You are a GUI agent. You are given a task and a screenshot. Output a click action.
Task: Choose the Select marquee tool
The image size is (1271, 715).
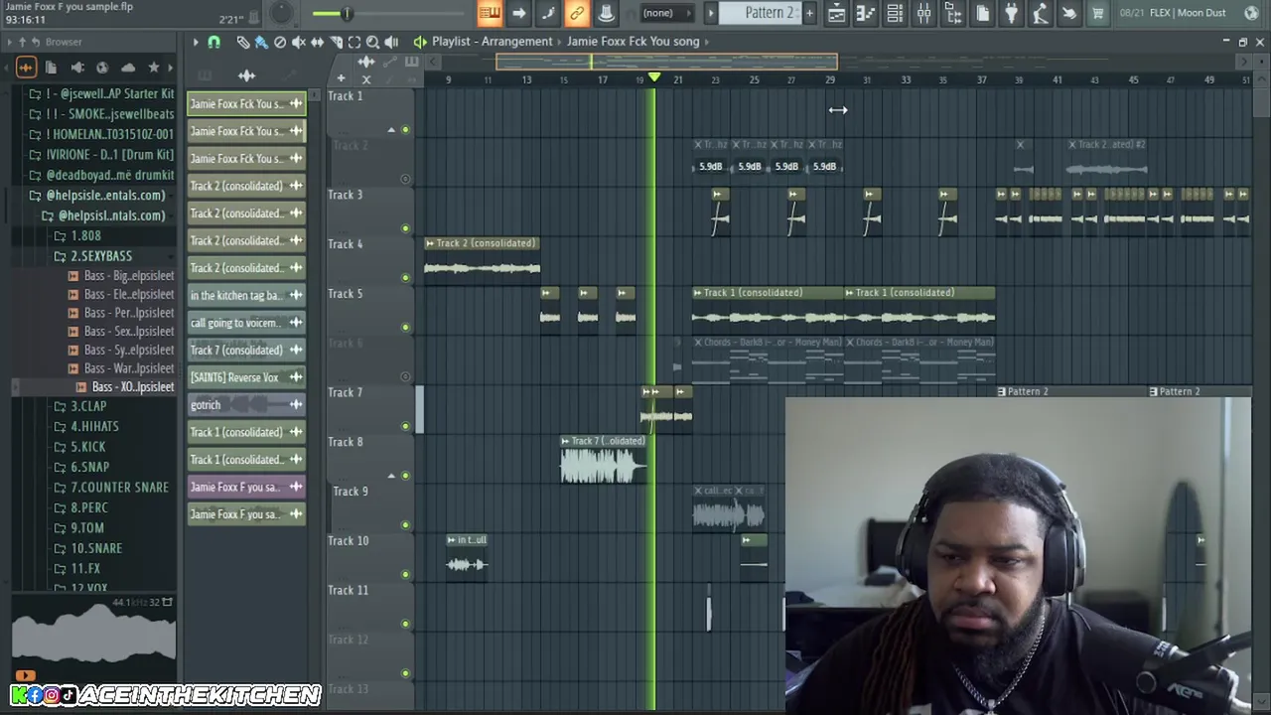click(354, 42)
